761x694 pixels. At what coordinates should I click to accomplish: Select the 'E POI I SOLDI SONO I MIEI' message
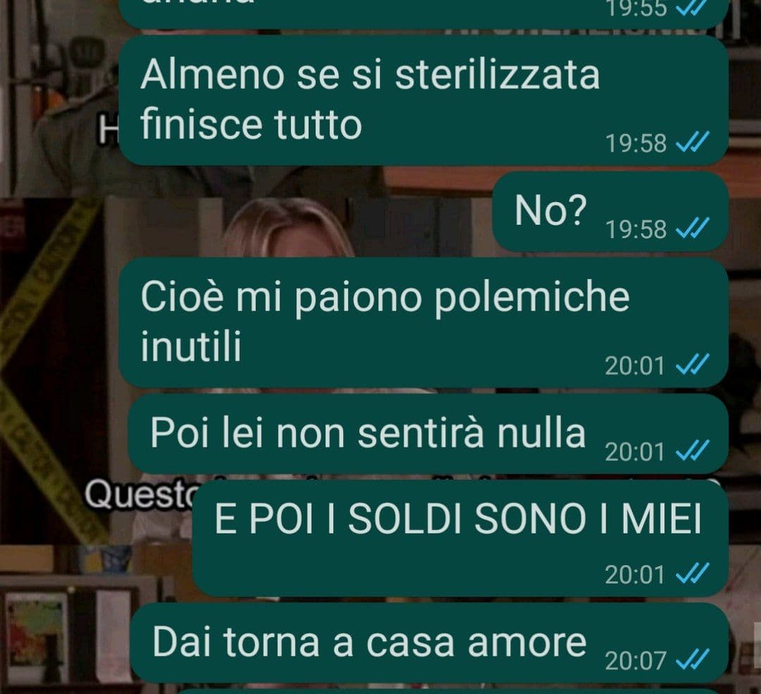(461, 538)
